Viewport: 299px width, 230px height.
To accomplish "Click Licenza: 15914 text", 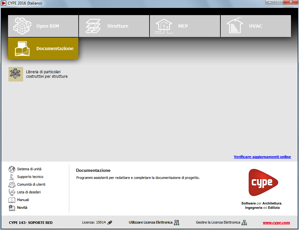I will click(94, 222).
